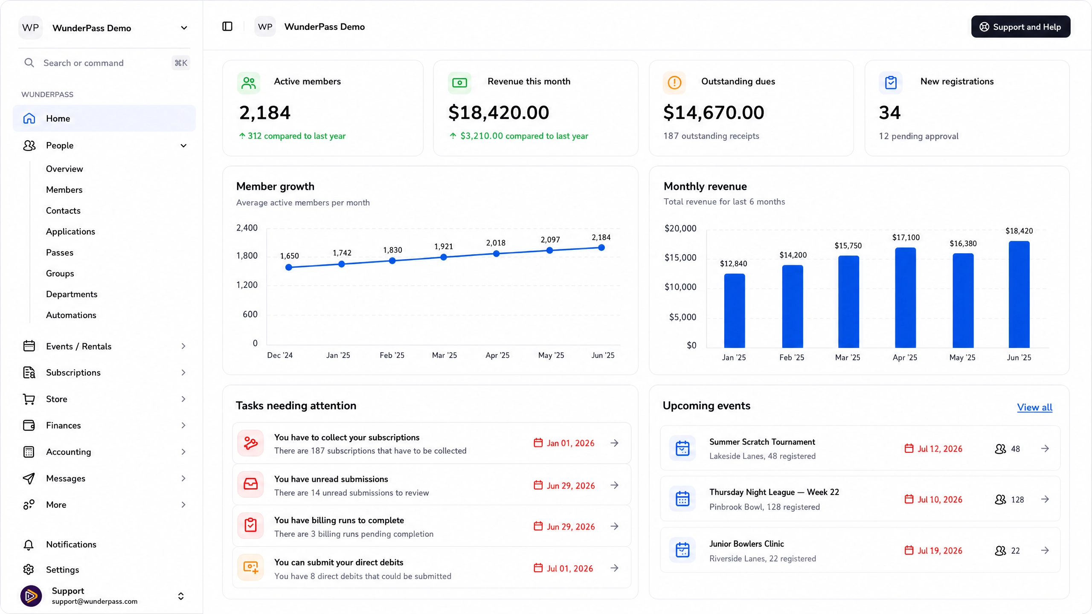The width and height of the screenshot is (1092, 614).
Task: Open the billing runs to complete task
Action: click(431, 526)
